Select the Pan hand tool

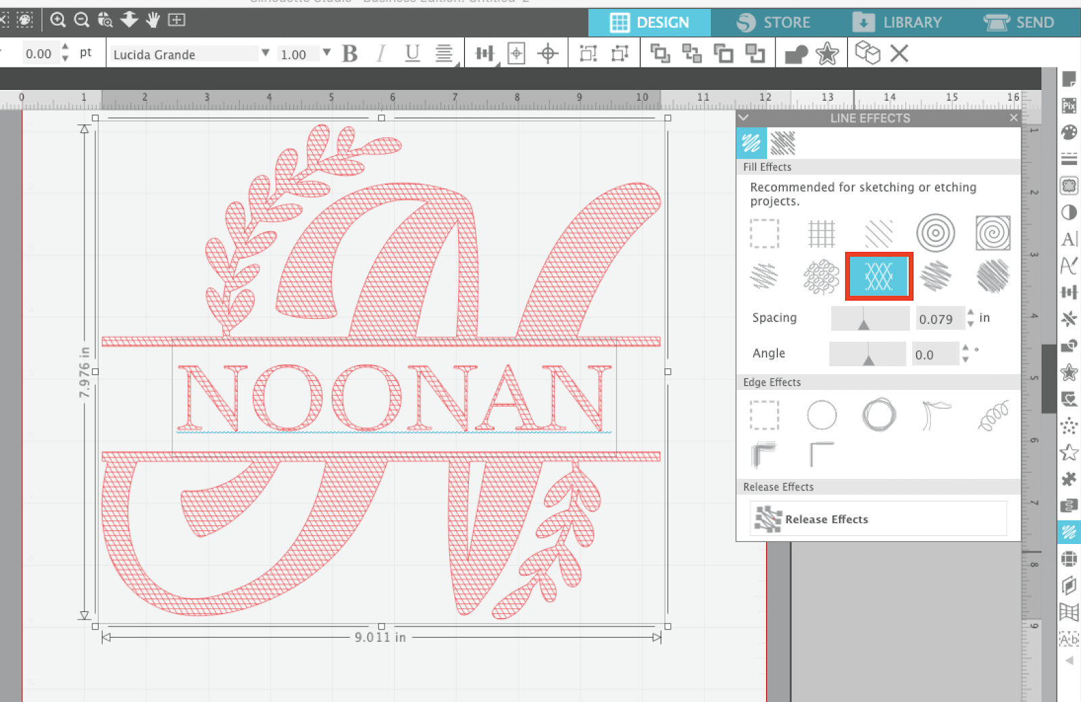(x=153, y=20)
